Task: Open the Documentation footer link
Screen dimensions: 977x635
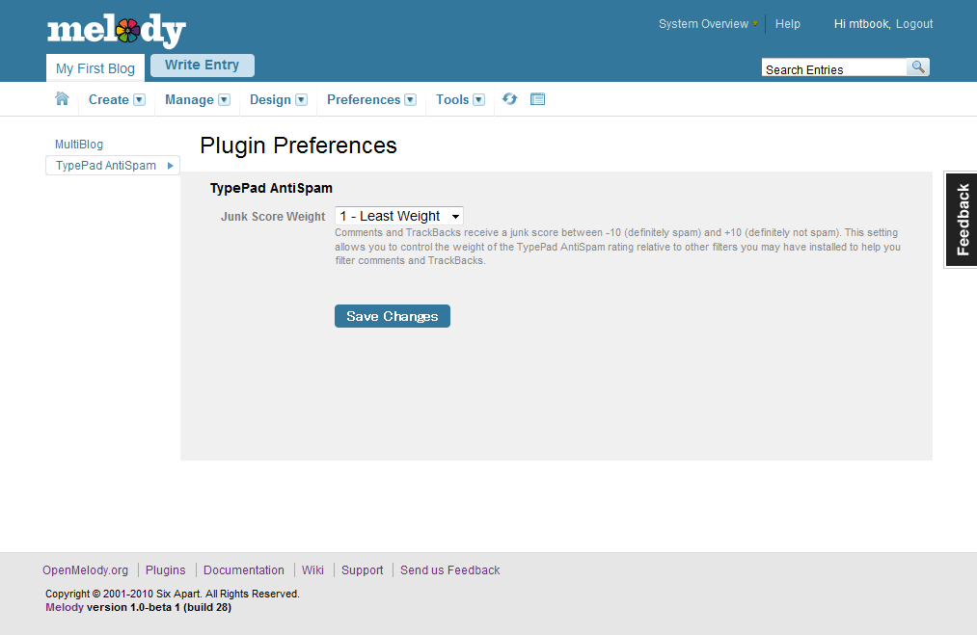Action: click(244, 570)
